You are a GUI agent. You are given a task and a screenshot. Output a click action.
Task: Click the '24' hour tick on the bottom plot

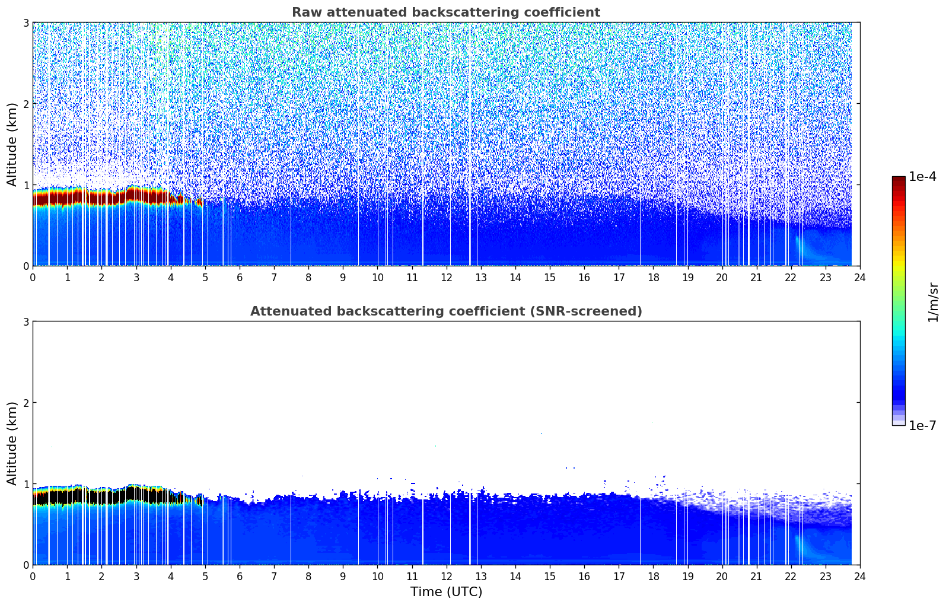860,577
